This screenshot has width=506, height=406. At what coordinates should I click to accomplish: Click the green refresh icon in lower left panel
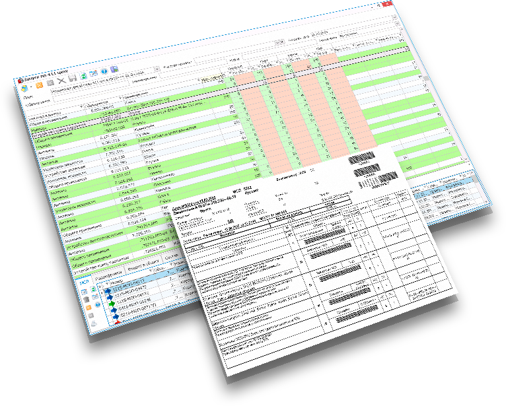[93, 289]
